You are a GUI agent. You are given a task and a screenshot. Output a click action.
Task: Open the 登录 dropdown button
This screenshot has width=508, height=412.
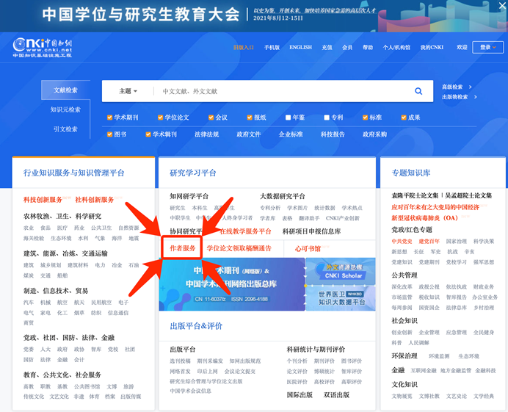point(487,47)
